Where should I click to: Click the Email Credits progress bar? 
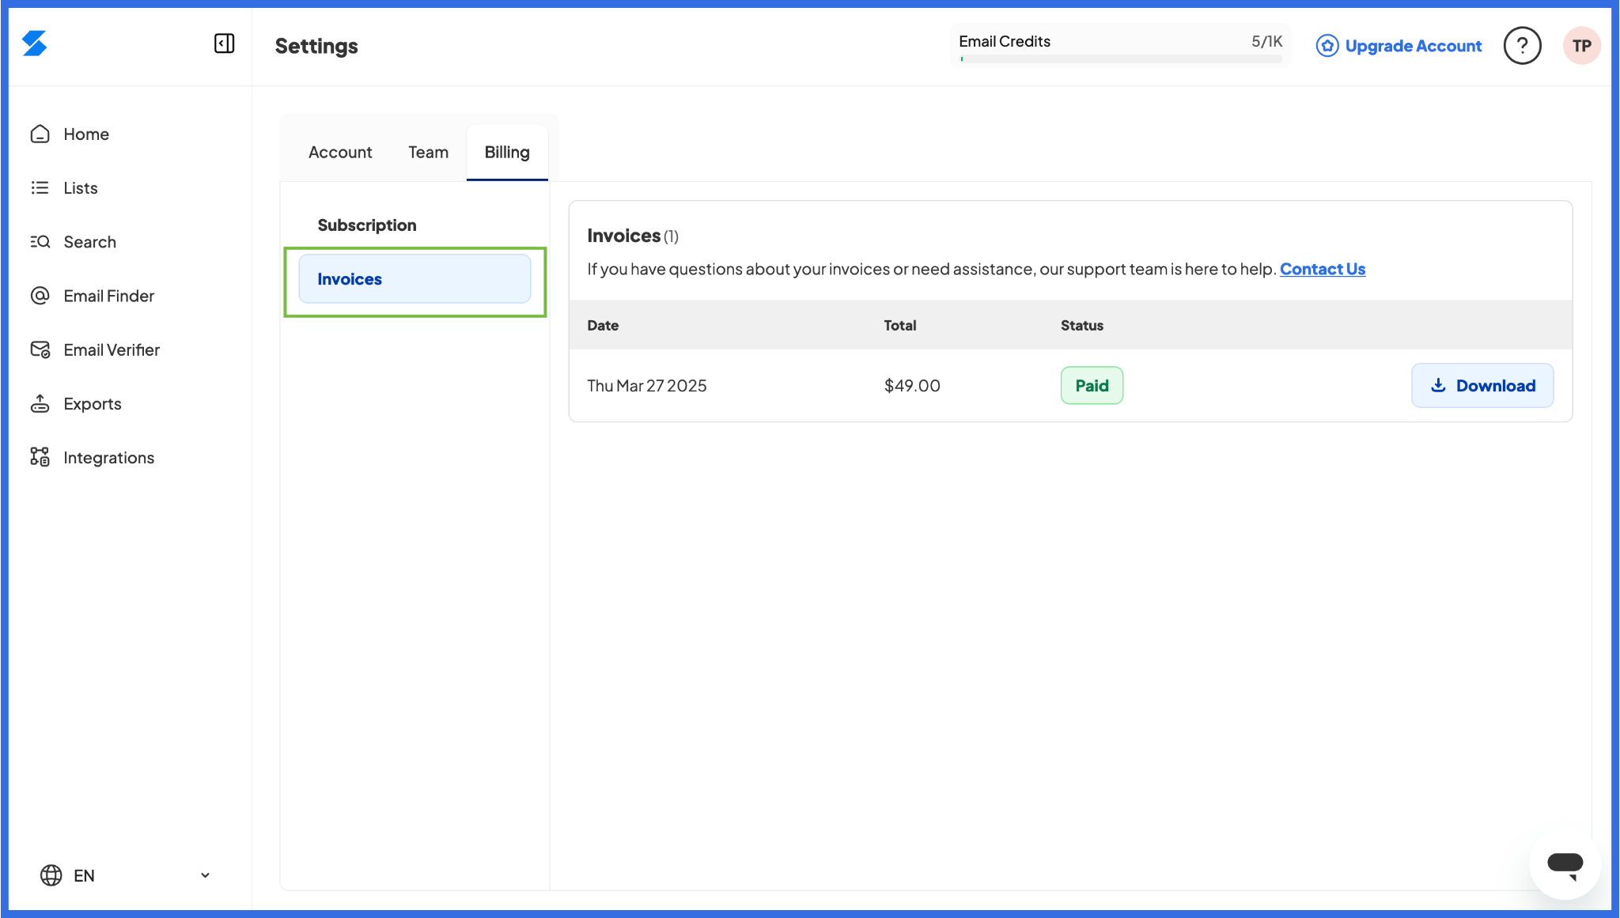click(1120, 59)
